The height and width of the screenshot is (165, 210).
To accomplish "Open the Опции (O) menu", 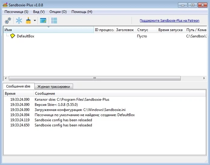I will 58,12.
